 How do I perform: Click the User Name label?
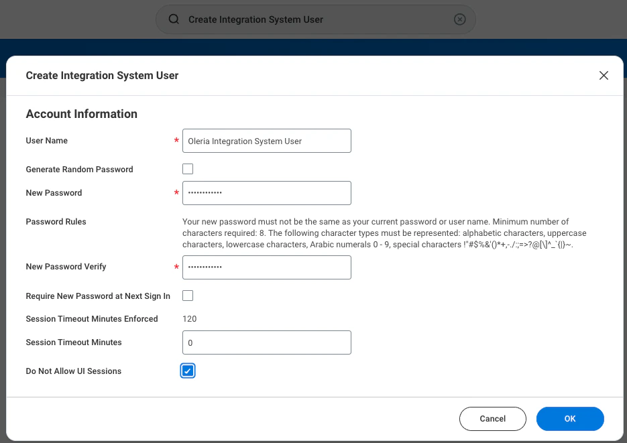[47, 141]
